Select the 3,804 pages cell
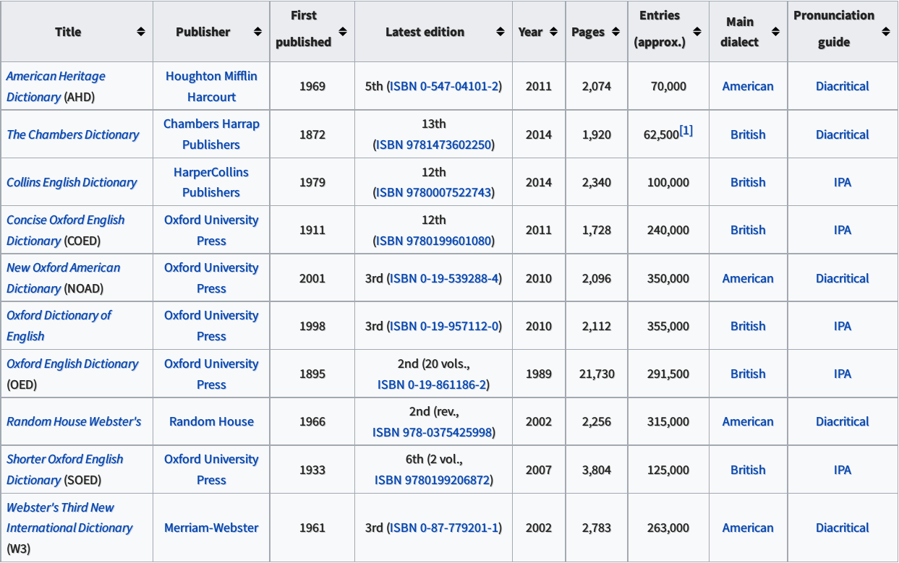Image resolution: width=899 pixels, height=563 pixels. [x=597, y=470]
